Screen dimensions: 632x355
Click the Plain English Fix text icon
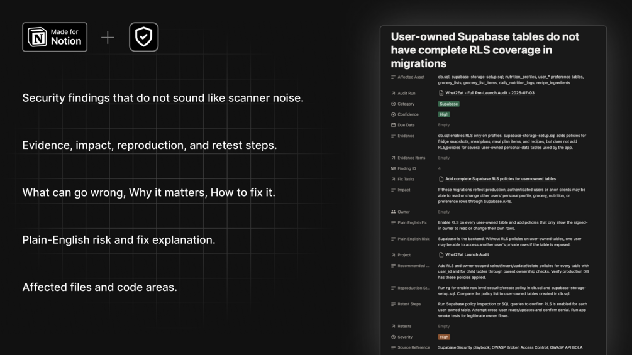393,222
